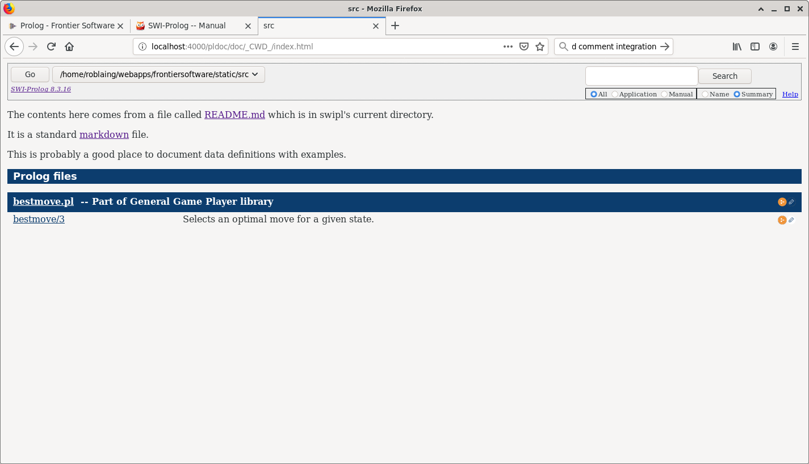Open the Firefox hamburger menu

coord(795,47)
